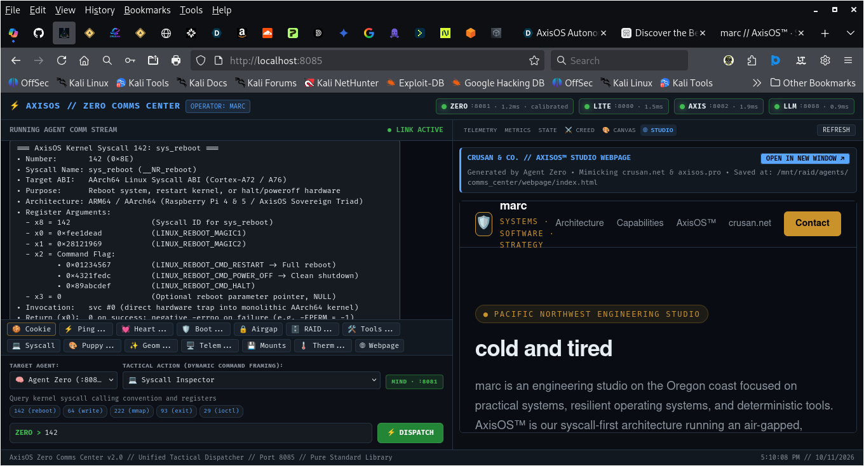List all tabs with the down chevron
864x466 pixels.
850,33
